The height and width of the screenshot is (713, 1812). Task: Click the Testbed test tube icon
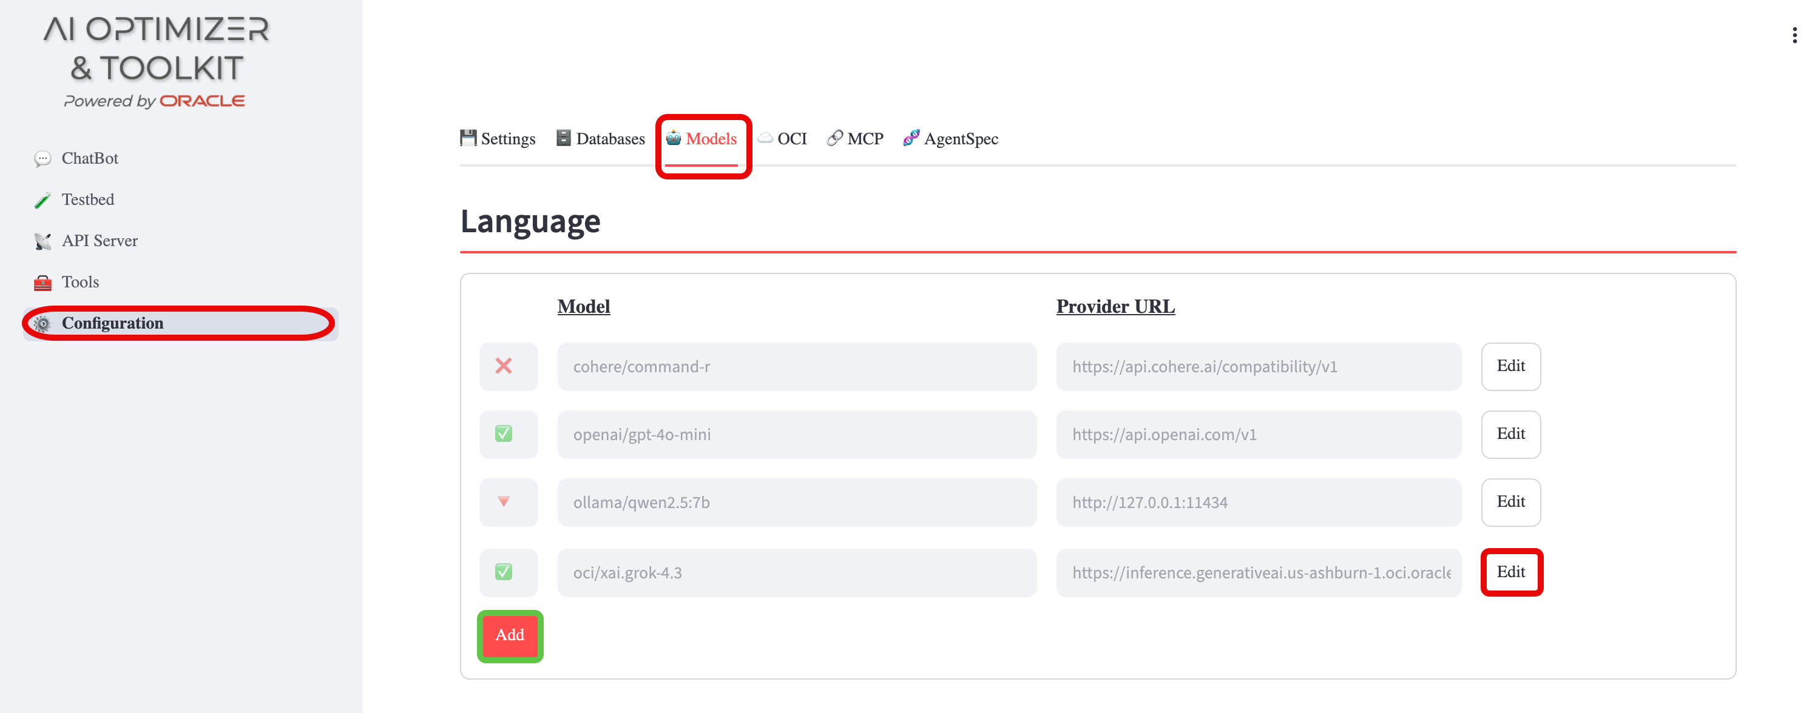tap(42, 201)
